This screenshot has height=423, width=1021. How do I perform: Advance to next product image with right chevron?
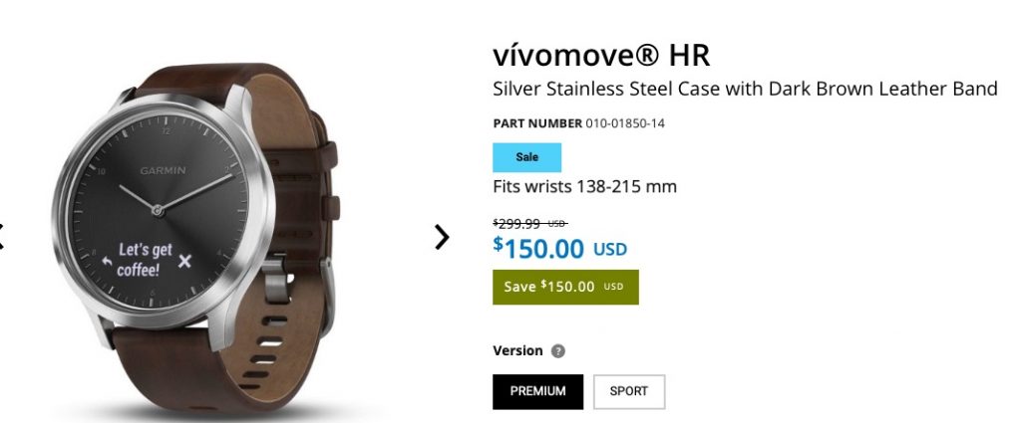click(x=442, y=237)
